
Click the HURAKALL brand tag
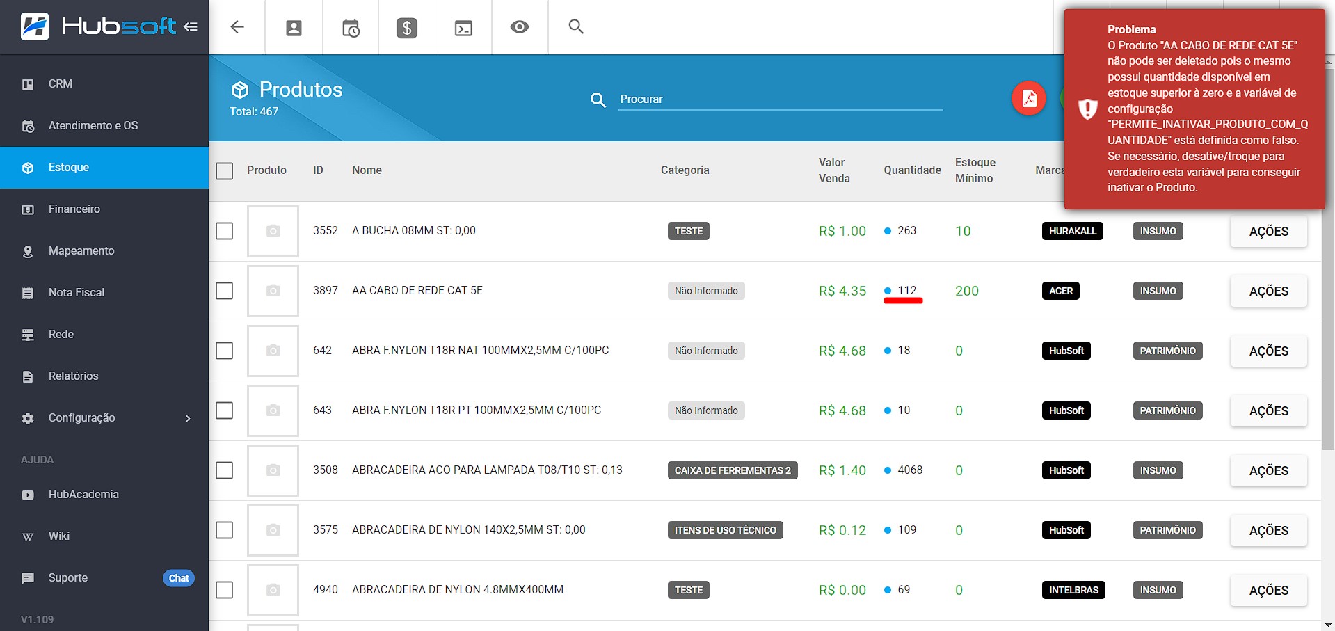(1072, 232)
